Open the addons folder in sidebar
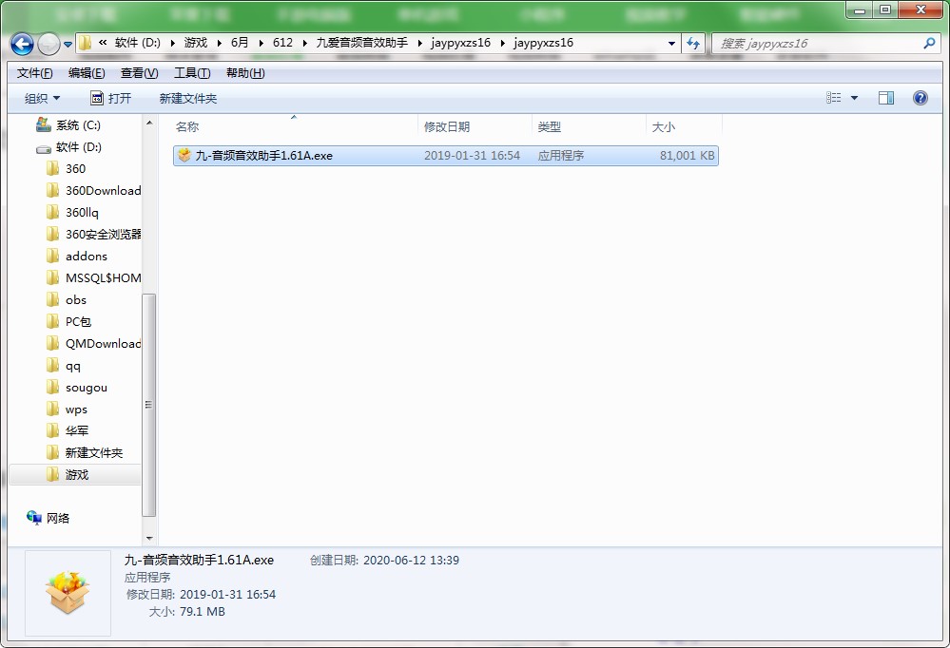This screenshot has height=648, width=950. click(77, 257)
